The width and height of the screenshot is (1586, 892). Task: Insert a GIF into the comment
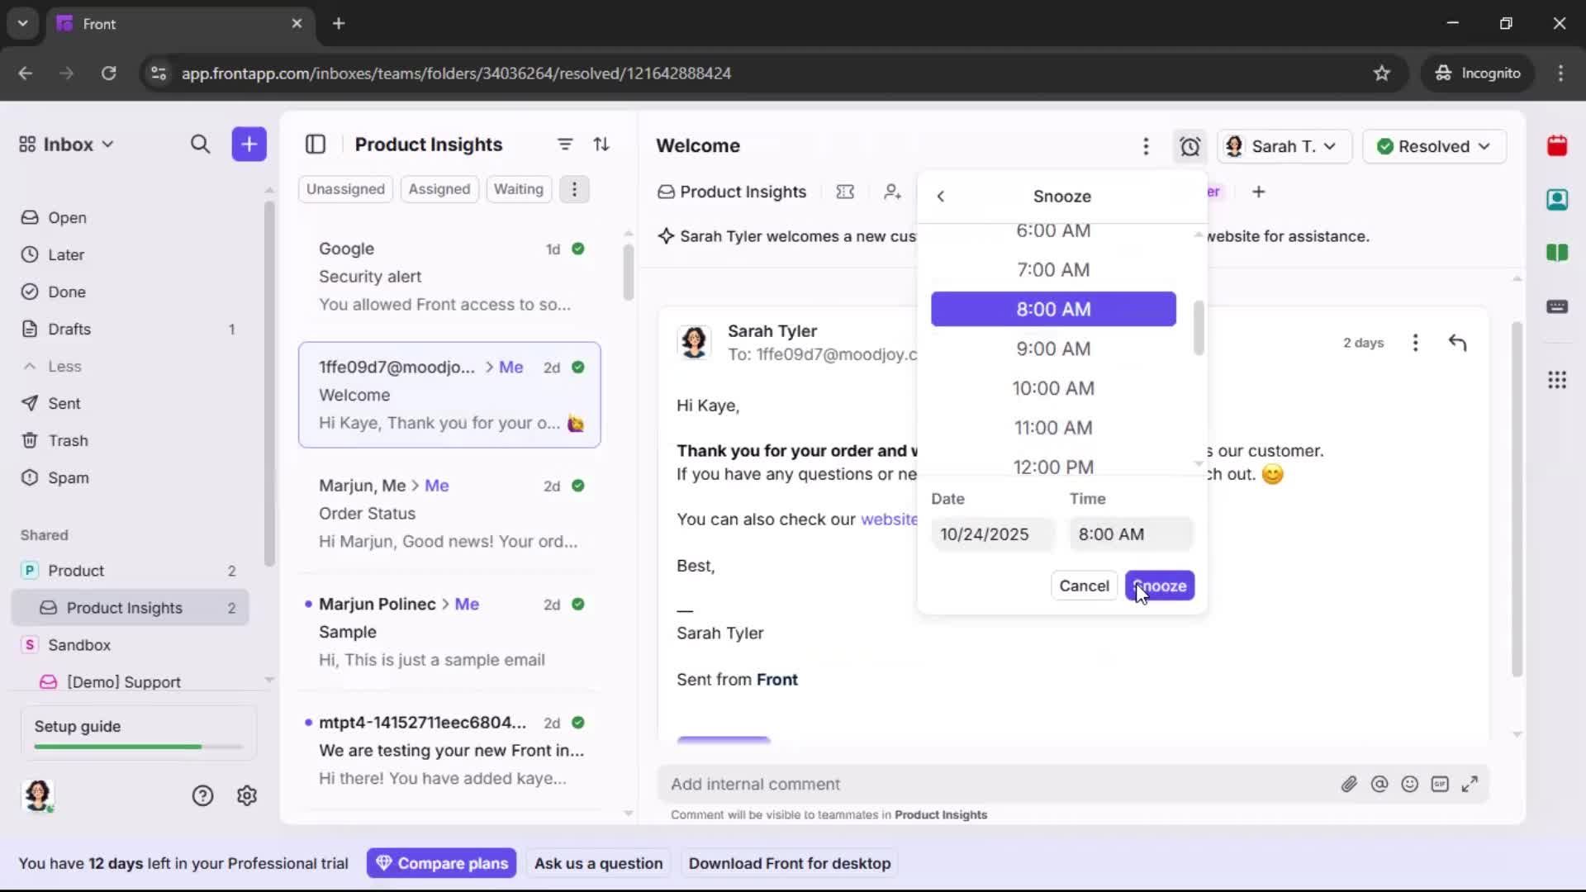click(1441, 784)
